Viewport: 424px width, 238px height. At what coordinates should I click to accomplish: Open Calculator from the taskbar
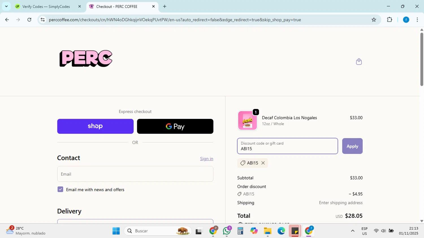pyautogui.click(x=240, y=231)
